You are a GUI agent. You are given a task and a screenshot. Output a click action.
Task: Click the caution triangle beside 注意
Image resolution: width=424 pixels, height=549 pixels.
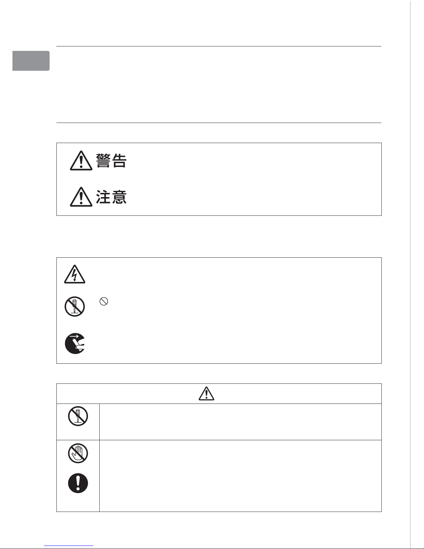tap(81, 197)
